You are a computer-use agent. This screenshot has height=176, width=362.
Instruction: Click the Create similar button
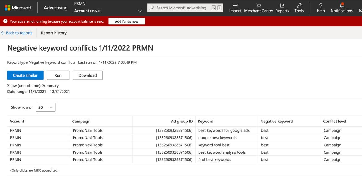[25, 75]
